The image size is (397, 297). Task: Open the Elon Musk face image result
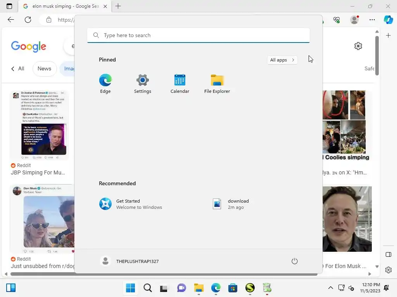pos(347,219)
